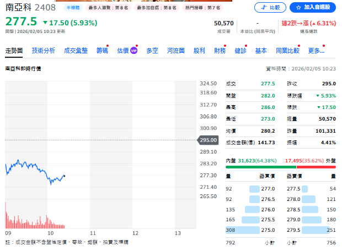The height and width of the screenshot is (251, 342).
Task: Switch to the 成交彙整 tab
Action: [76, 51]
